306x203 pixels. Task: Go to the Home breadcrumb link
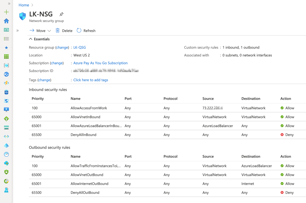24,5
